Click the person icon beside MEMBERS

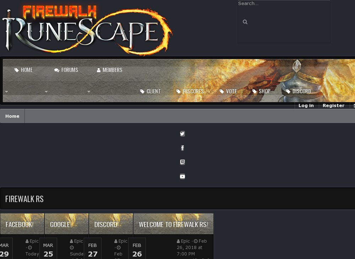(98, 70)
